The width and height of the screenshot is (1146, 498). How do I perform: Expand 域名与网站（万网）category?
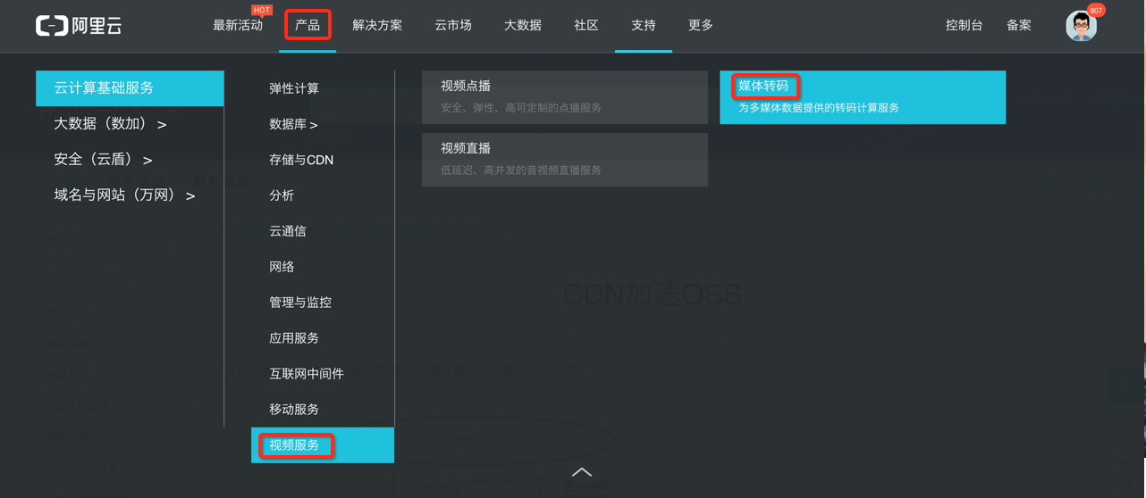pos(124,195)
